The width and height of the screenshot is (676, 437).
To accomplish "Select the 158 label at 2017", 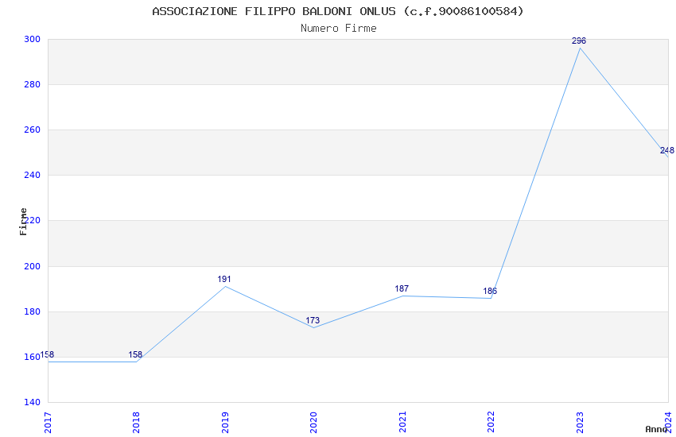I will (47, 355).
